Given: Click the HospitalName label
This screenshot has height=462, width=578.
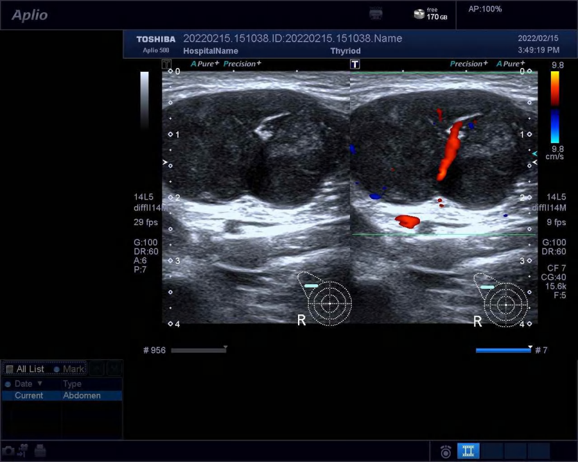Looking at the screenshot, I should coord(211,51).
